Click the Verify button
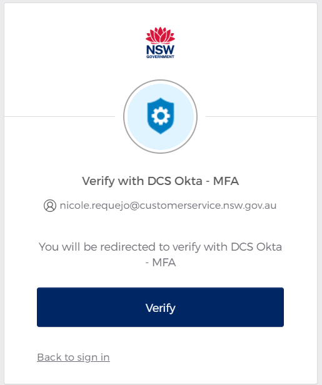Image resolution: width=322 pixels, height=385 pixels. [161, 307]
